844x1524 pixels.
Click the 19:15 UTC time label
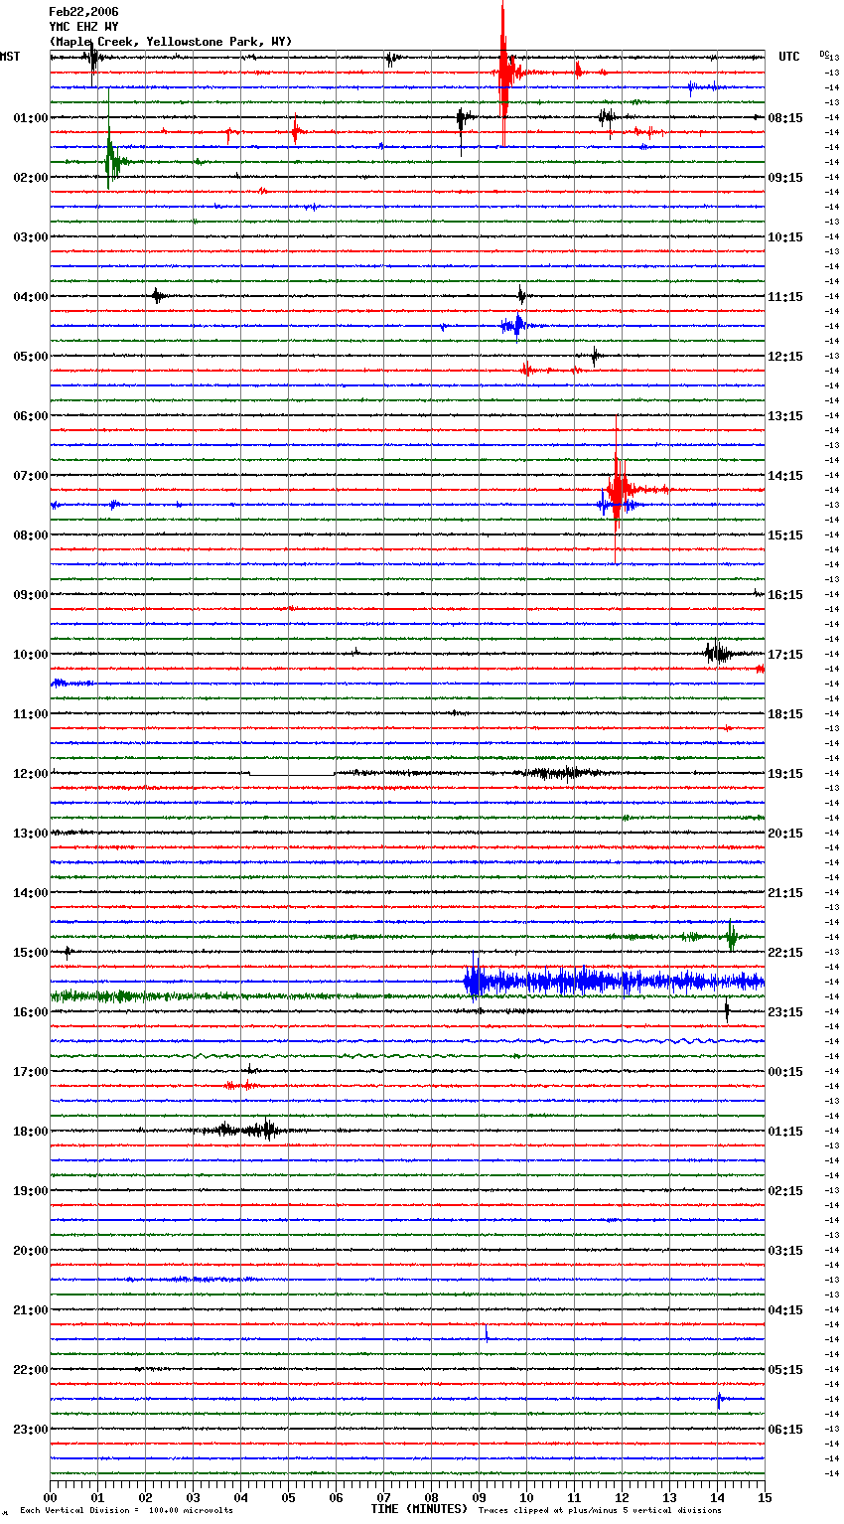point(785,774)
